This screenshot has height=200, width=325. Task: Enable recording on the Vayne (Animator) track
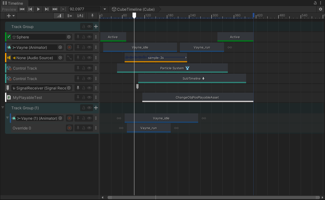click(x=69, y=48)
